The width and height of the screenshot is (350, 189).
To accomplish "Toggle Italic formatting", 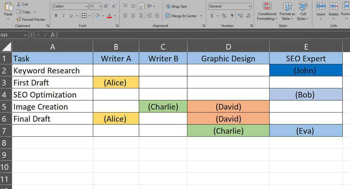I will [64, 16].
